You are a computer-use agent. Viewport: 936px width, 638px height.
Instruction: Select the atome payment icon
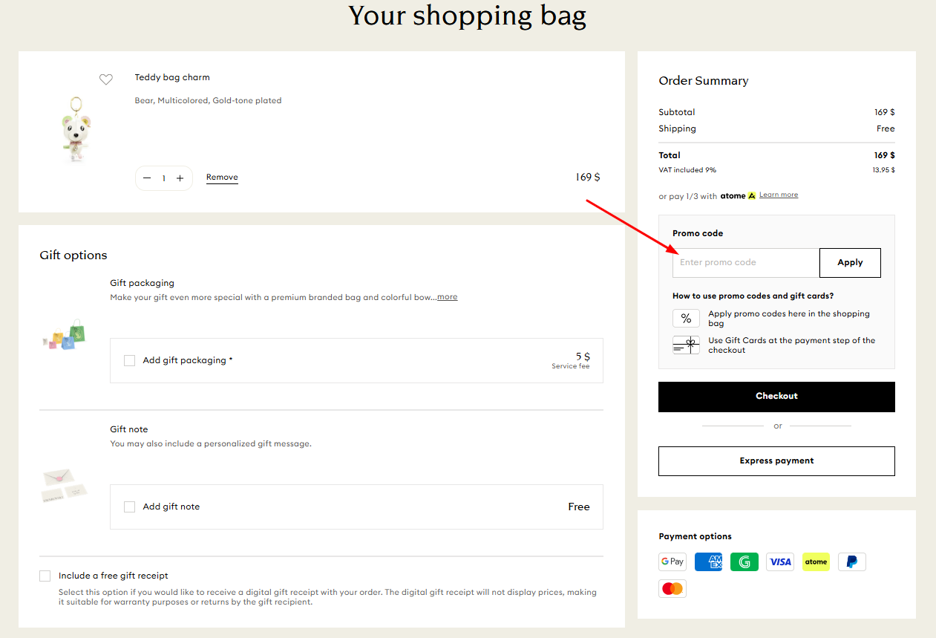816,561
